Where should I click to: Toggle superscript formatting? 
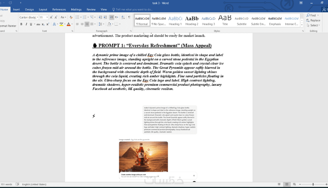[48, 24]
